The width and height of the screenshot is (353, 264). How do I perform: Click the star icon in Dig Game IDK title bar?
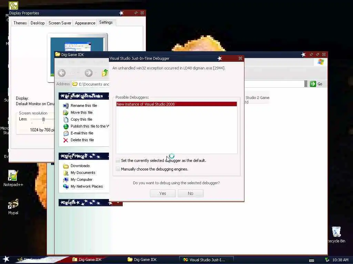click(x=303, y=55)
